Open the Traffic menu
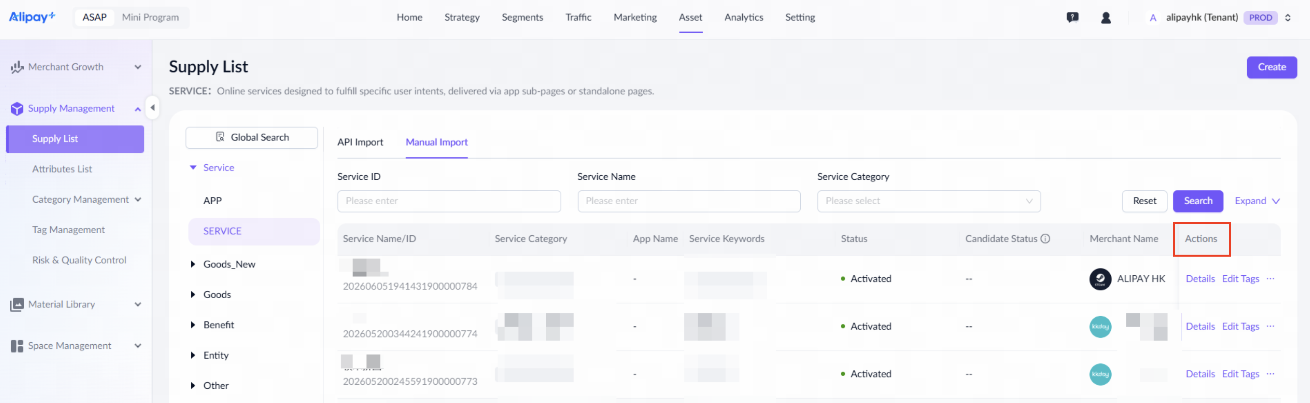The height and width of the screenshot is (403, 1310). pos(578,17)
